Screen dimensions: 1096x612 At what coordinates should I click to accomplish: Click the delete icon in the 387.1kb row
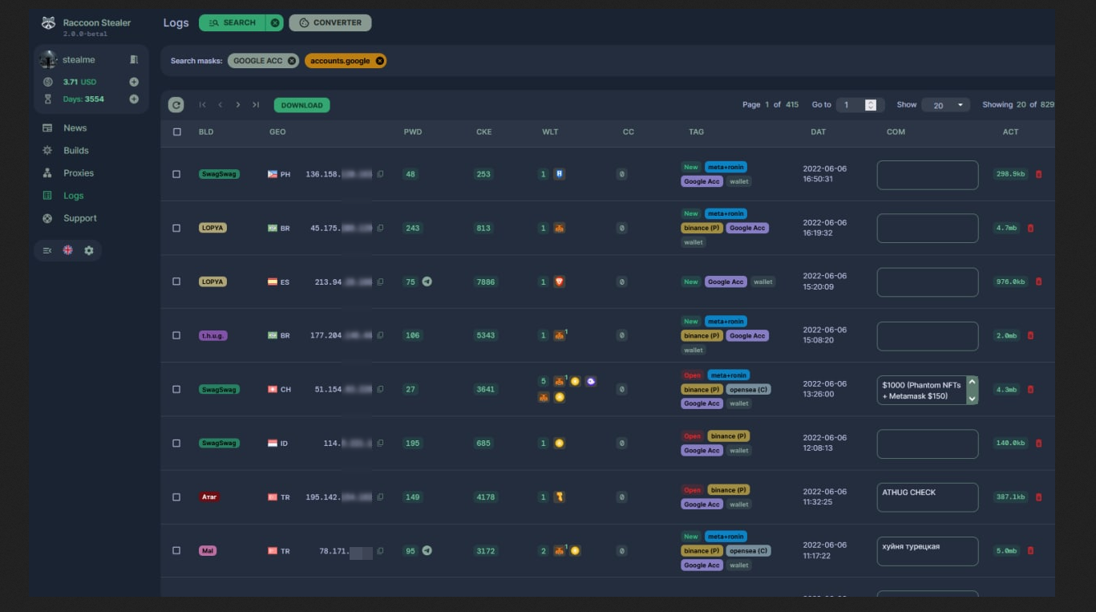pos(1039,497)
